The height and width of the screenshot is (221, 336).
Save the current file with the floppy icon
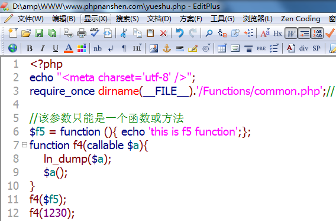[39, 33]
